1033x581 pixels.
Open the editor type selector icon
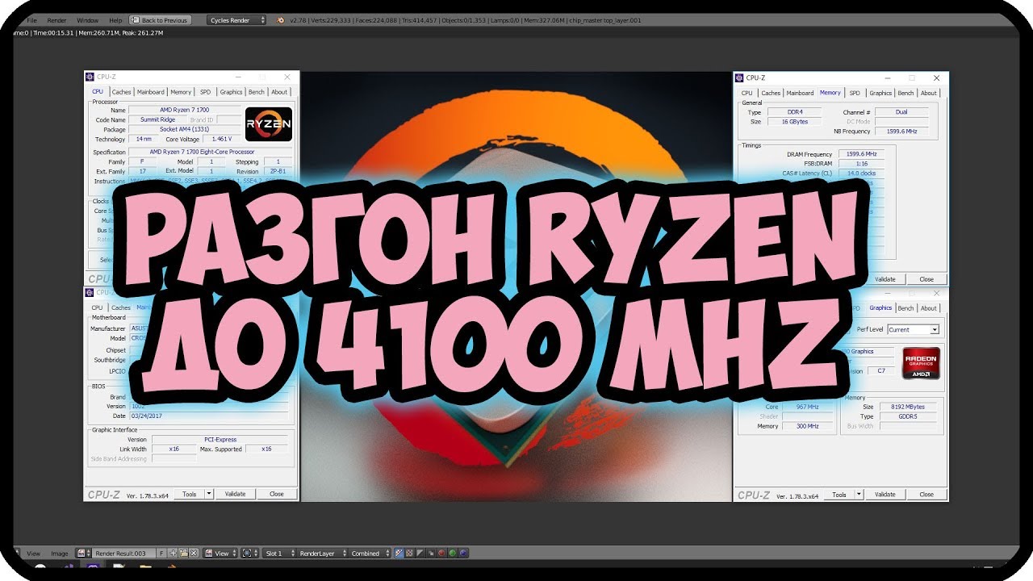(18, 554)
